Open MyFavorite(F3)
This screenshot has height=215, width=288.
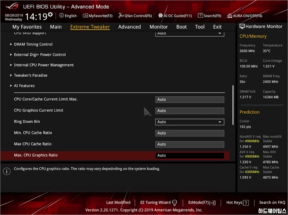[98, 16]
